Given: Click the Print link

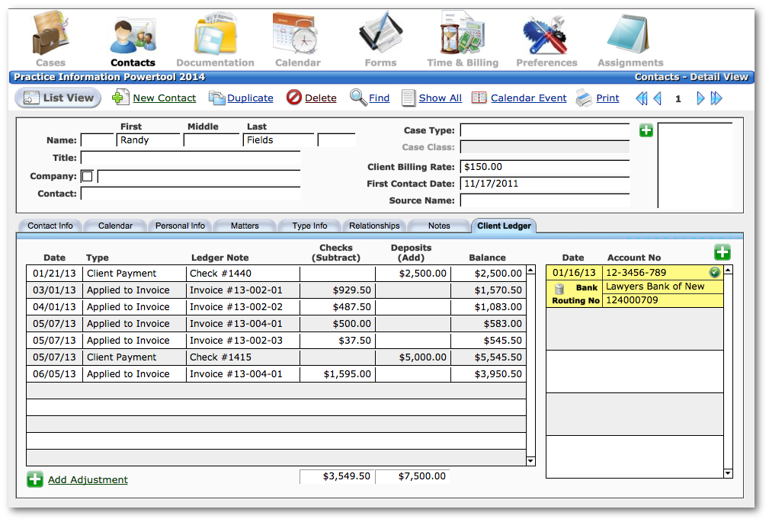Looking at the screenshot, I should click(607, 98).
